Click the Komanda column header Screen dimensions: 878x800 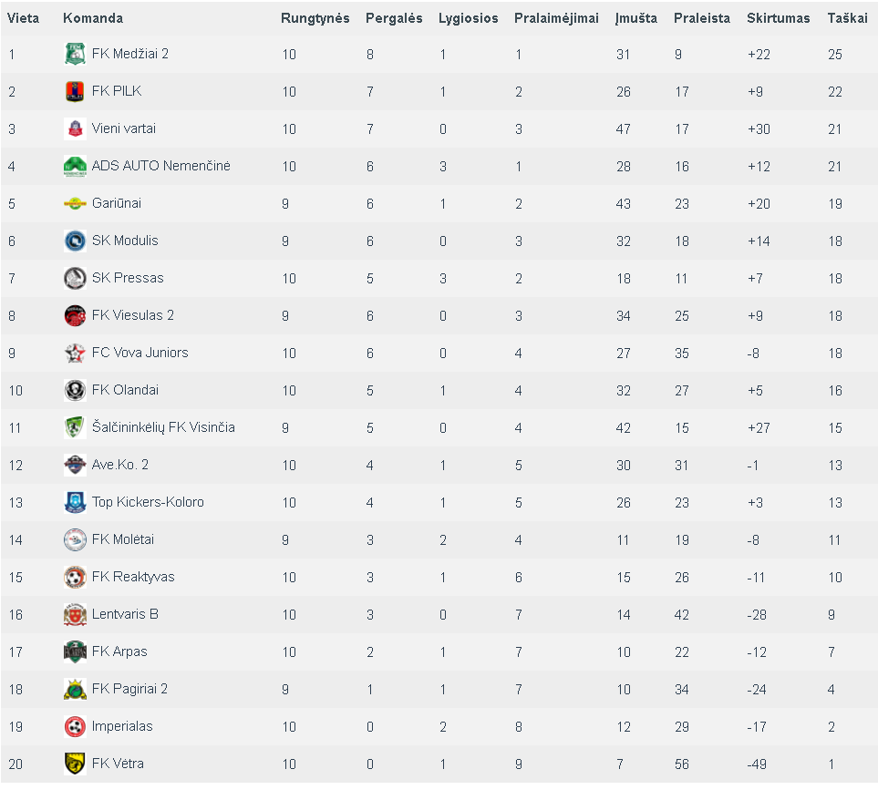pyautogui.click(x=93, y=18)
